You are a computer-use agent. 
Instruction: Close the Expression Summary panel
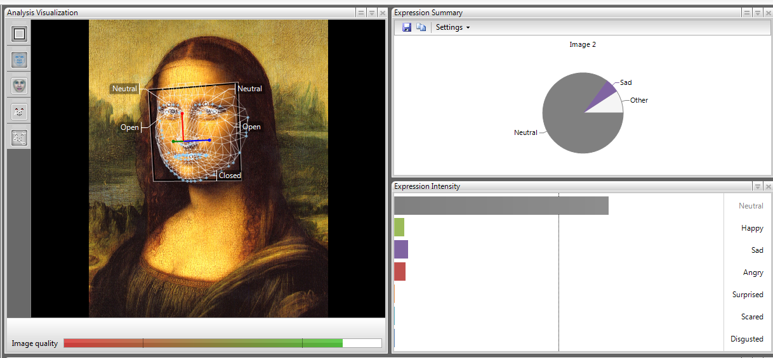click(x=768, y=13)
